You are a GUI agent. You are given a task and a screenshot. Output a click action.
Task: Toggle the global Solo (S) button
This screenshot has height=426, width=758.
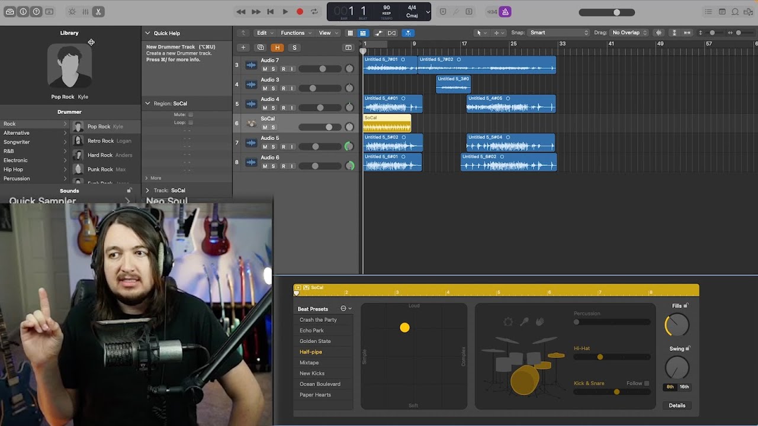tap(294, 47)
